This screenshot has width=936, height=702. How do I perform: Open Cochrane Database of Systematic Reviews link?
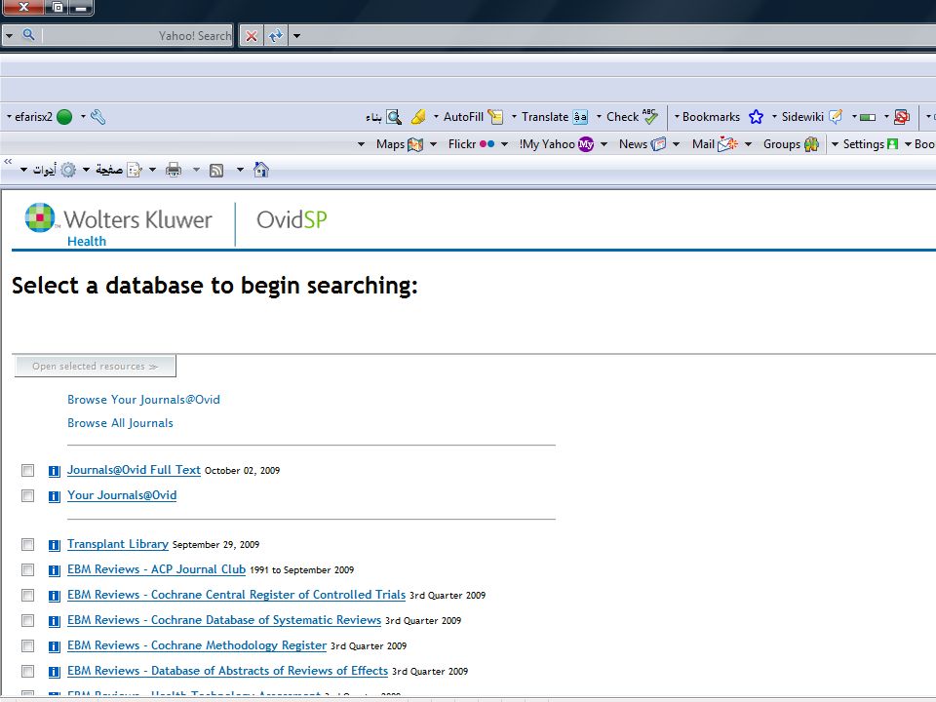coord(224,620)
